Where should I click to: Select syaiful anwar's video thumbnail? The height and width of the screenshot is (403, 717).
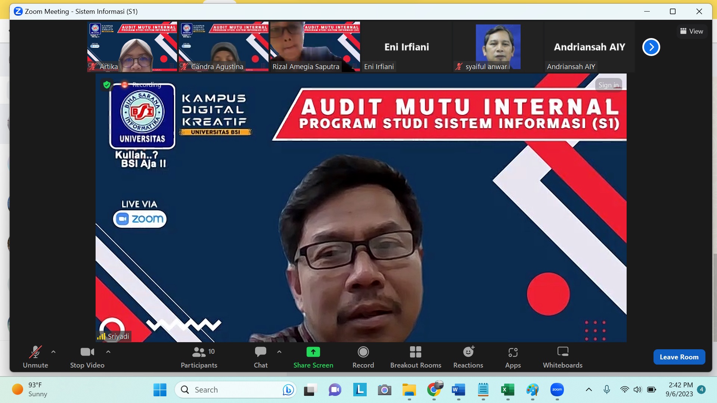(498, 47)
